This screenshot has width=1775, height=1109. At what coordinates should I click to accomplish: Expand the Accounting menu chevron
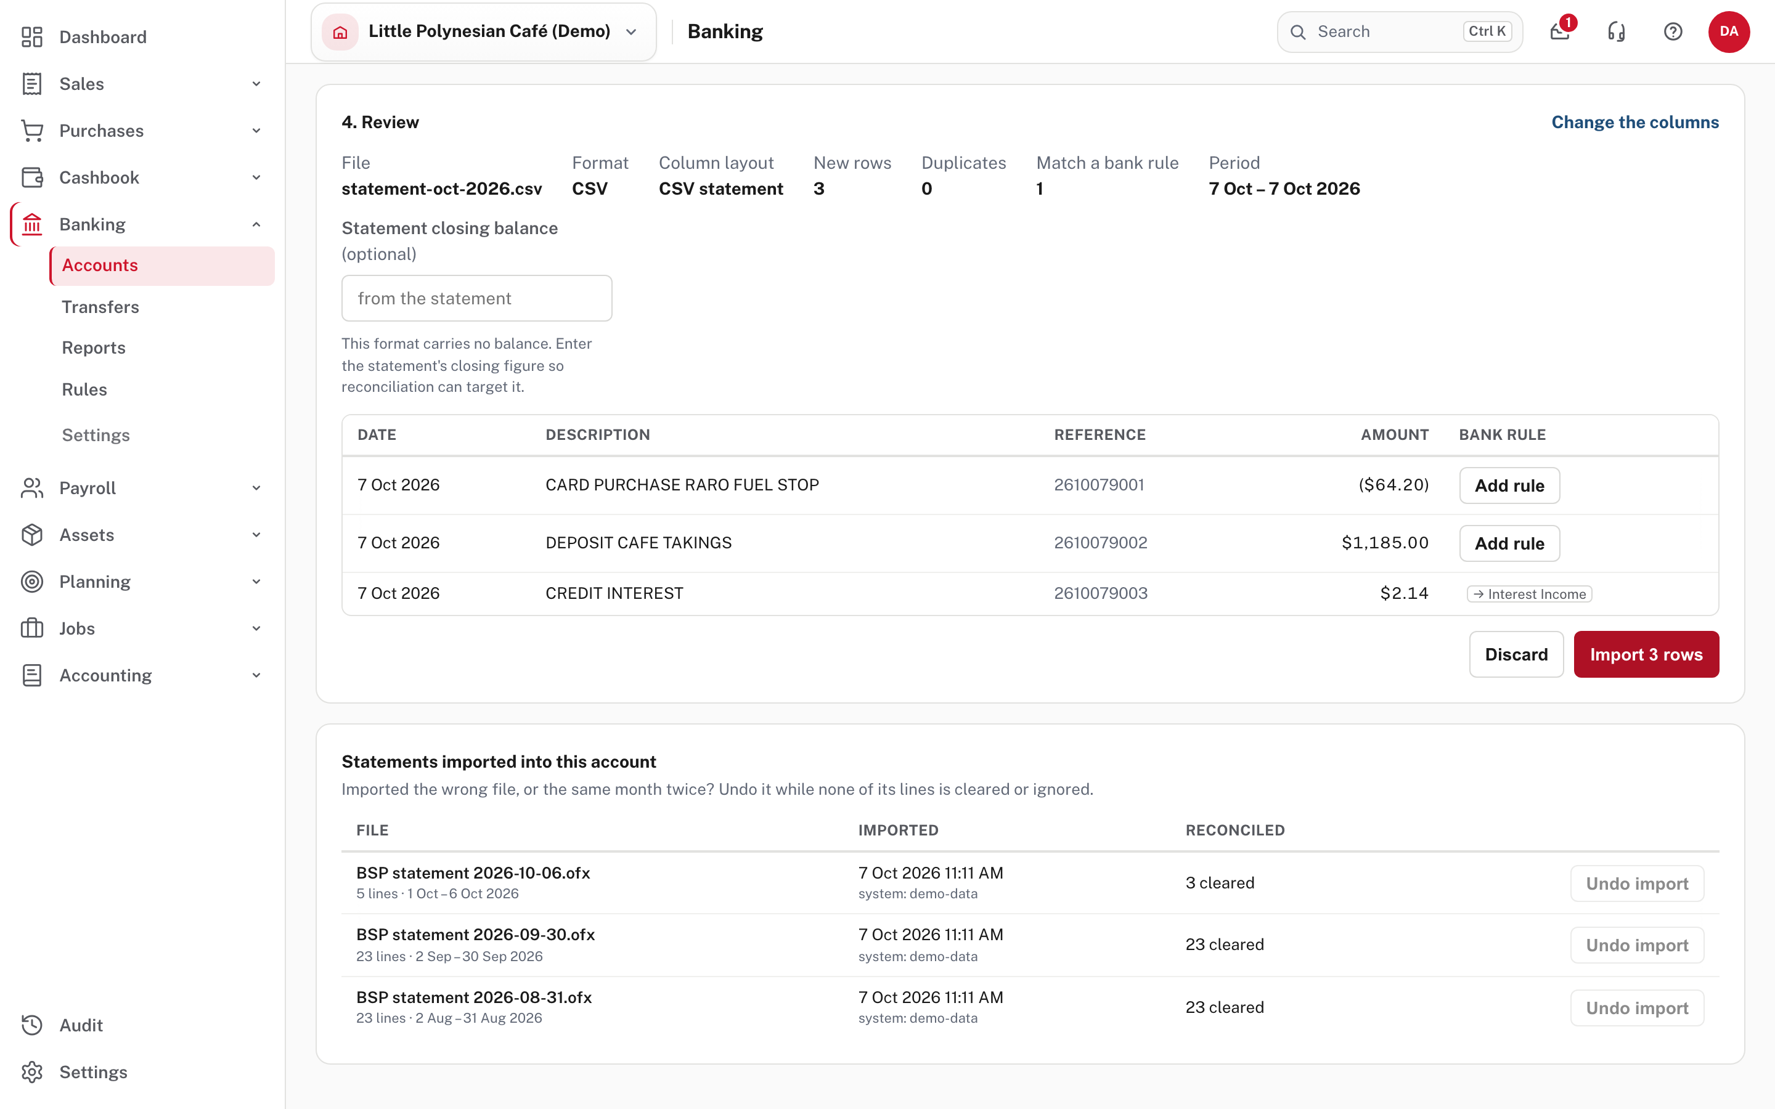click(x=256, y=675)
